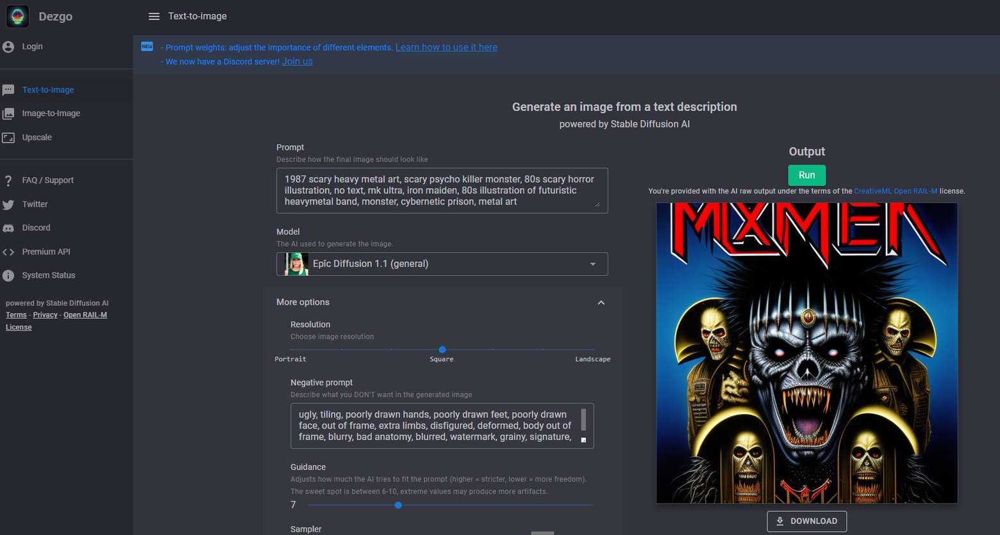This screenshot has height=535, width=1000.
Task: Click the Resolution slider handle at Square
Action: tap(442, 349)
